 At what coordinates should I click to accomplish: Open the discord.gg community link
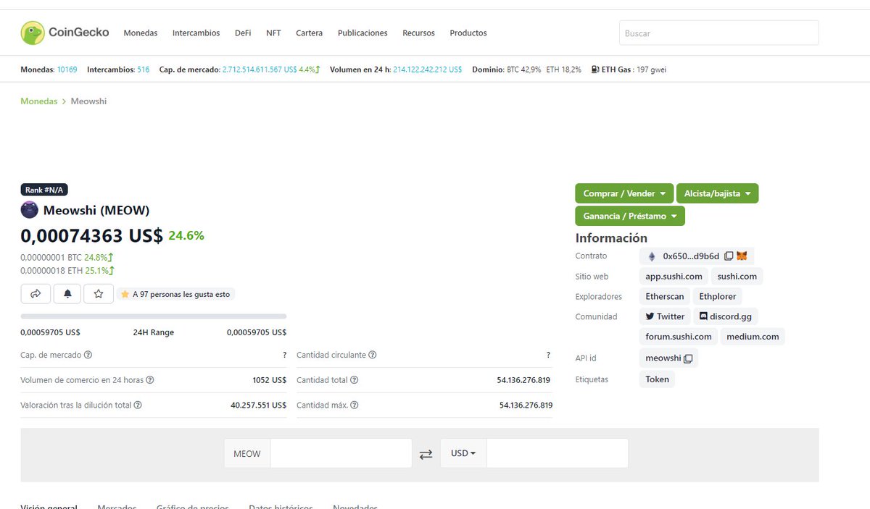[725, 316]
